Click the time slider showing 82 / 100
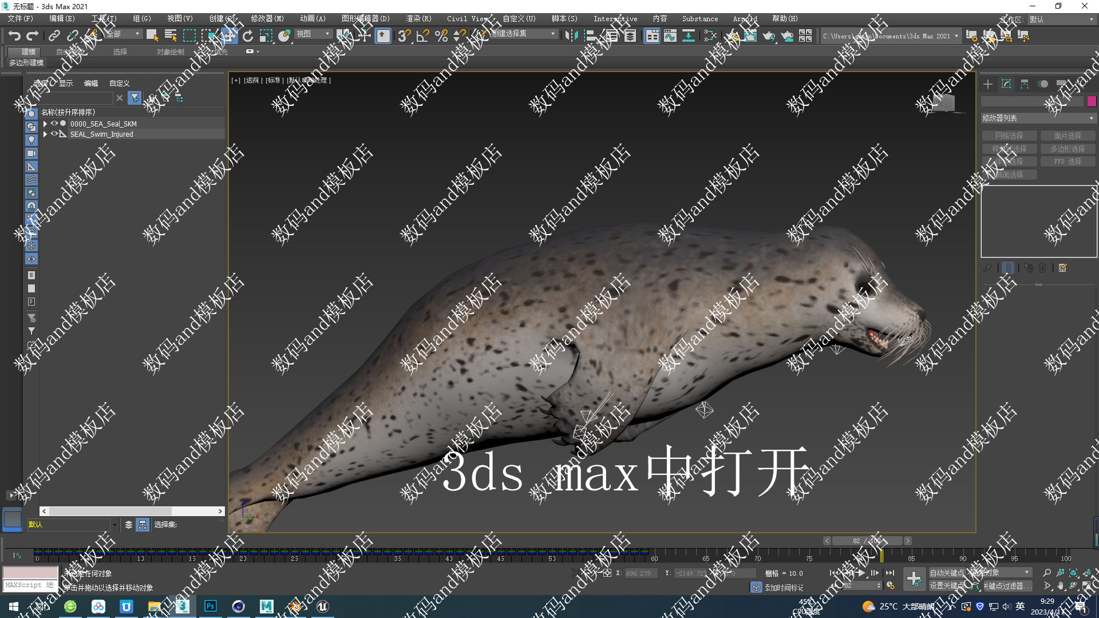The width and height of the screenshot is (1099, 618). coord(867,541)
